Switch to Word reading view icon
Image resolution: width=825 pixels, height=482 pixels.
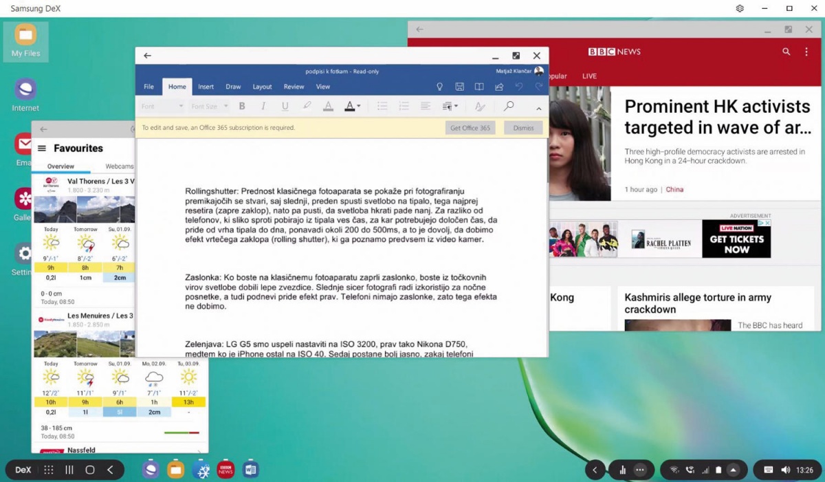coord(479,87)
